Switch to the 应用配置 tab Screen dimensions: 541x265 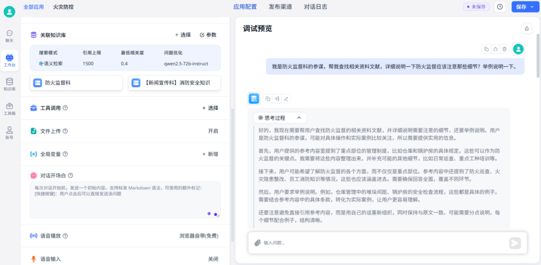(x=245, y=7)
